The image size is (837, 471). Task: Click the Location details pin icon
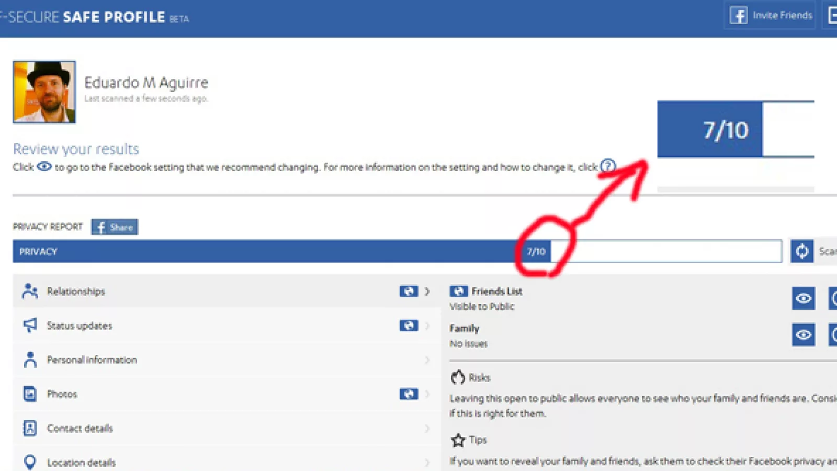pos(30,462)
